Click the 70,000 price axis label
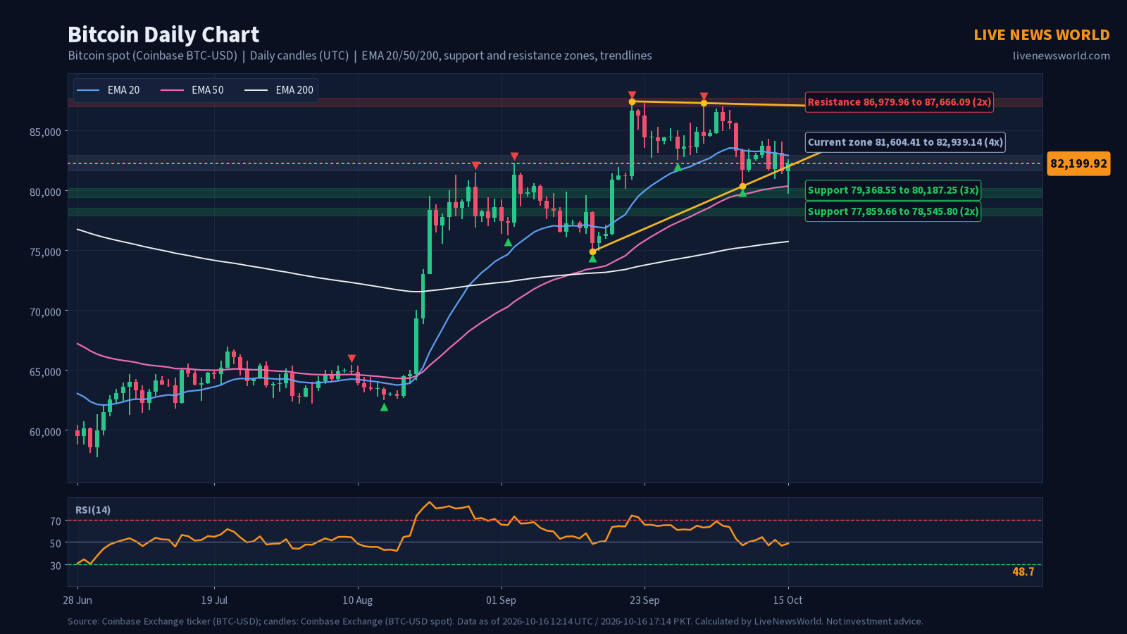 [44, 311]
